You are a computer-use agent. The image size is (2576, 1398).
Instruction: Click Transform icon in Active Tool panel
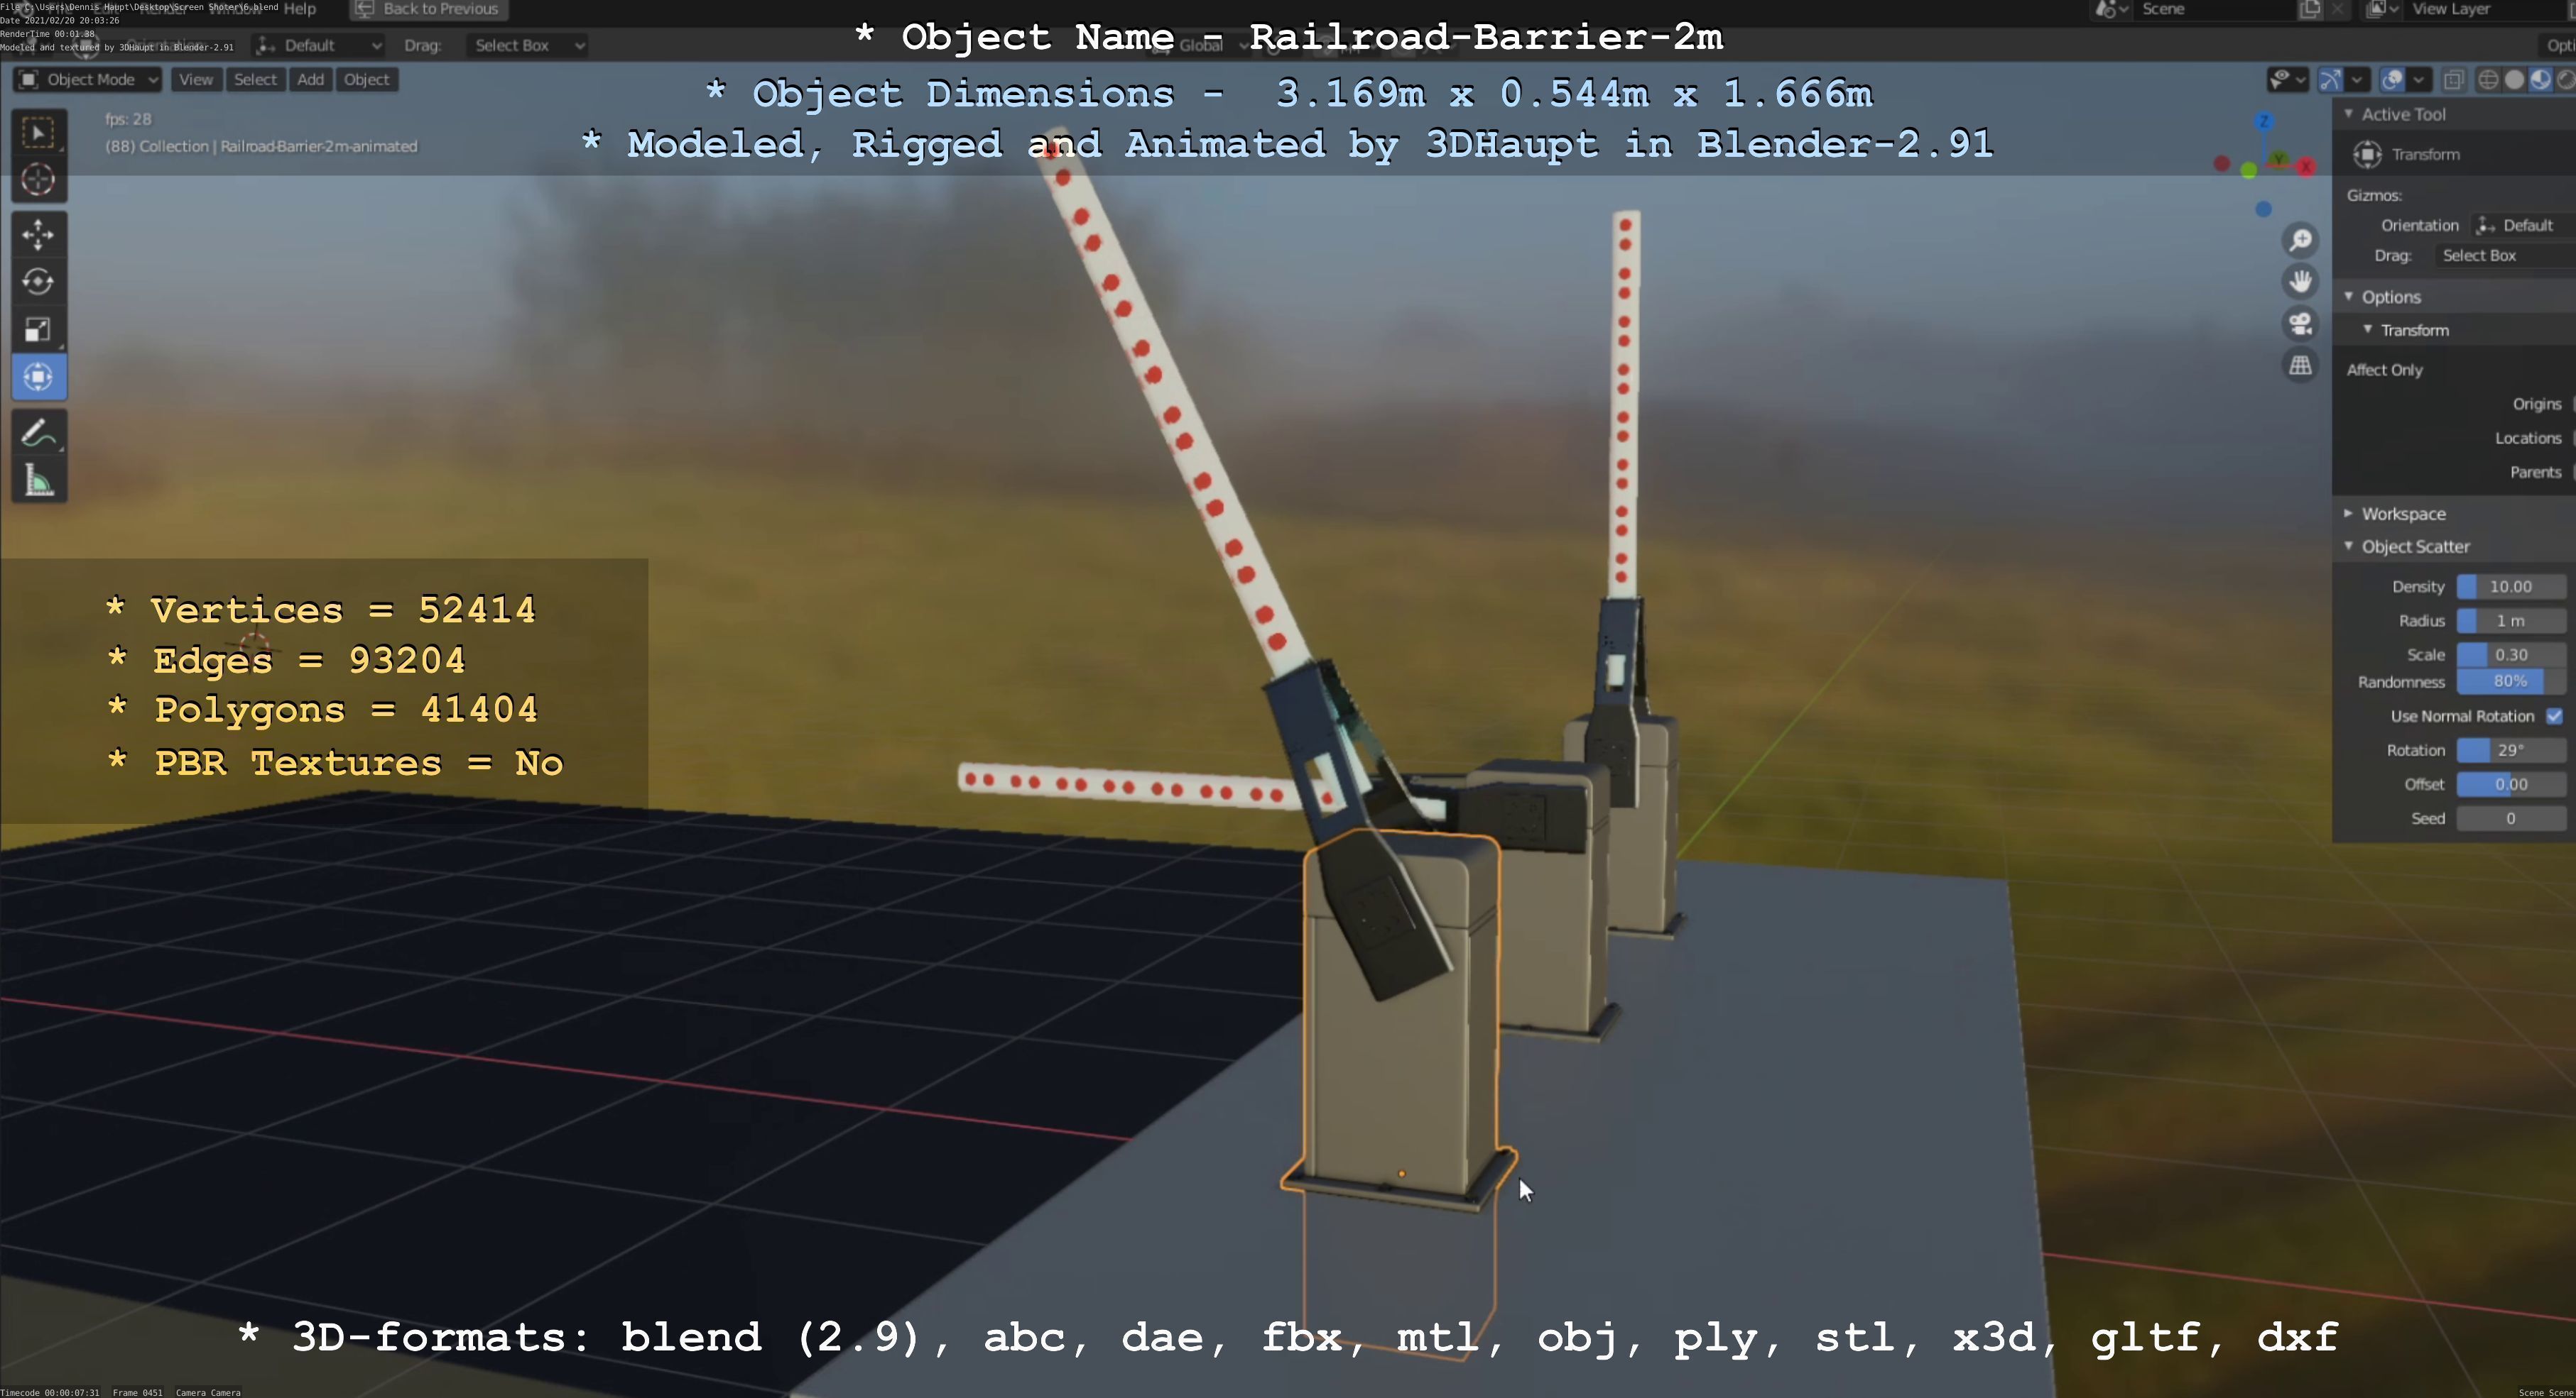click(x=2367, y=154)
